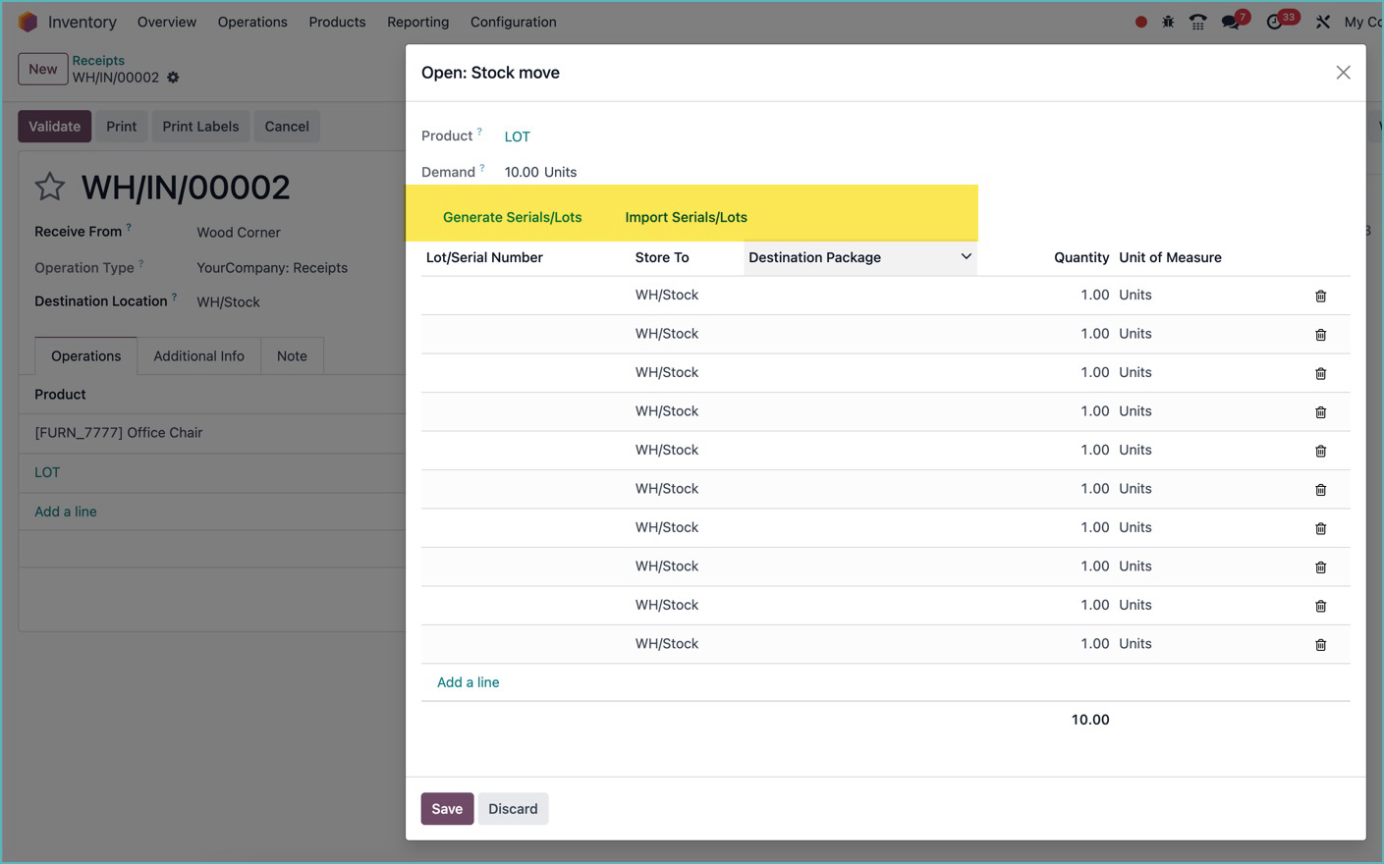Open the activities clock icon
Viewport: 1384px width, 864px height.
(1275, 22)
